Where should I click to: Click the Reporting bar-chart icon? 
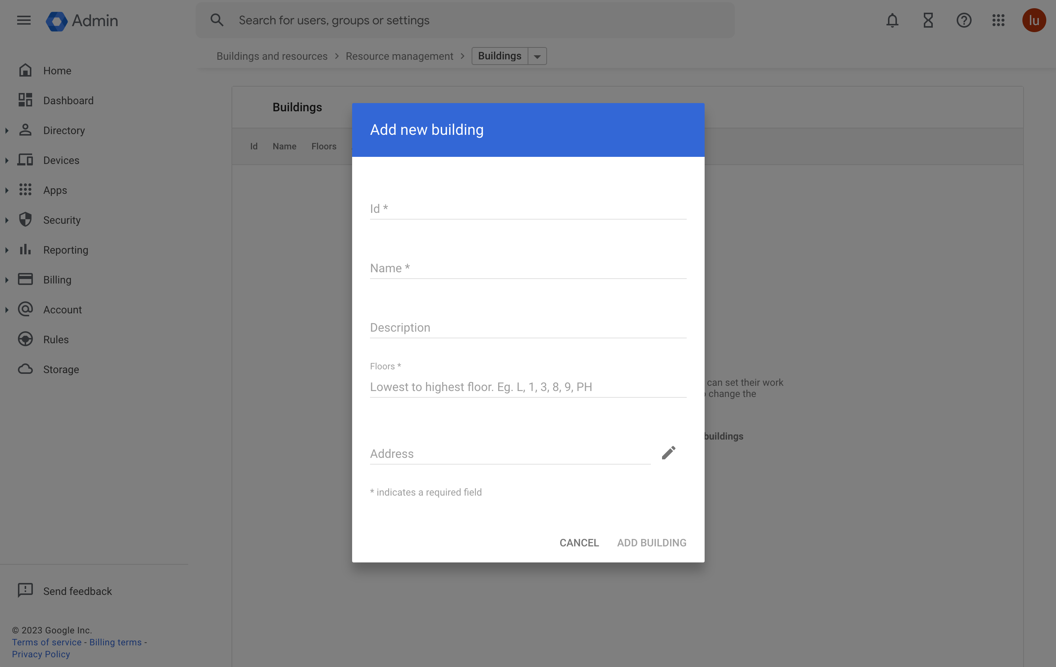[25, 249]
